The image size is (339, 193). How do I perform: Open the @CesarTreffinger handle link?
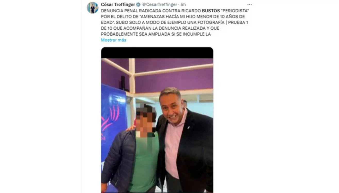[x=160, y=5]
